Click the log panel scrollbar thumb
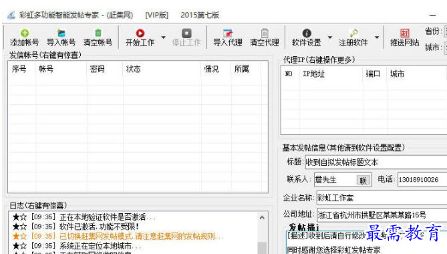This screenshot has width=447, height=254. [x=262, y=248]
